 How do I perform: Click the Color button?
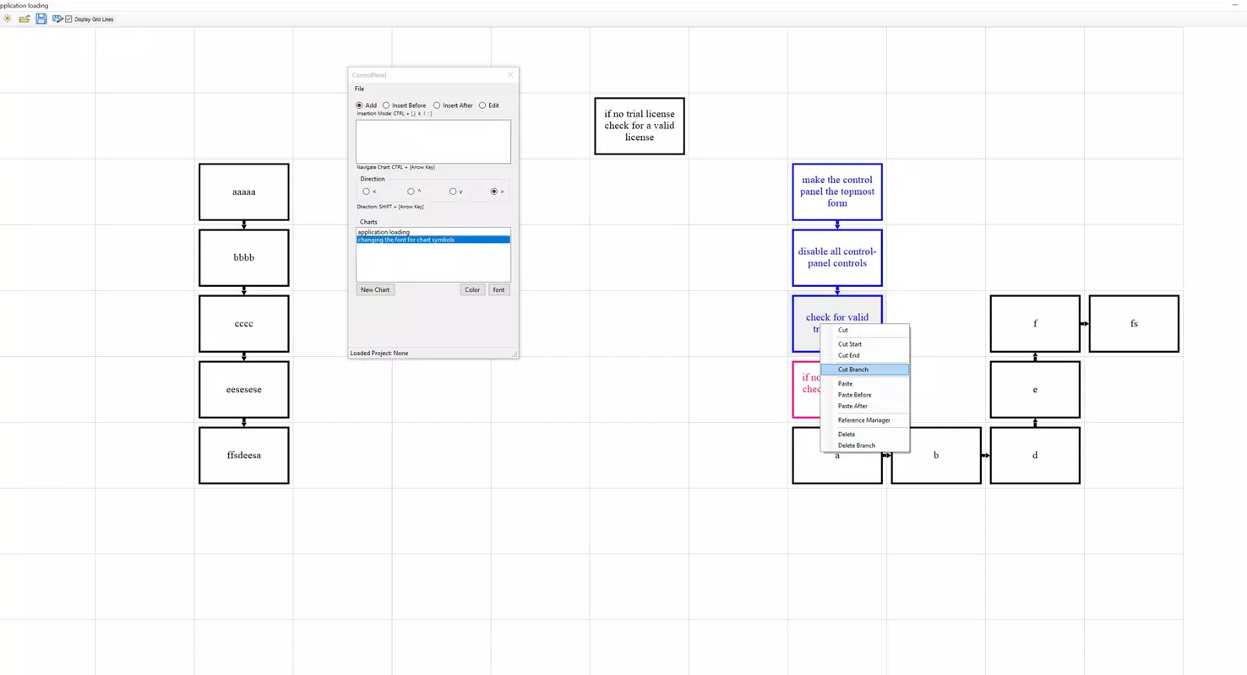(x=472, y=289)
